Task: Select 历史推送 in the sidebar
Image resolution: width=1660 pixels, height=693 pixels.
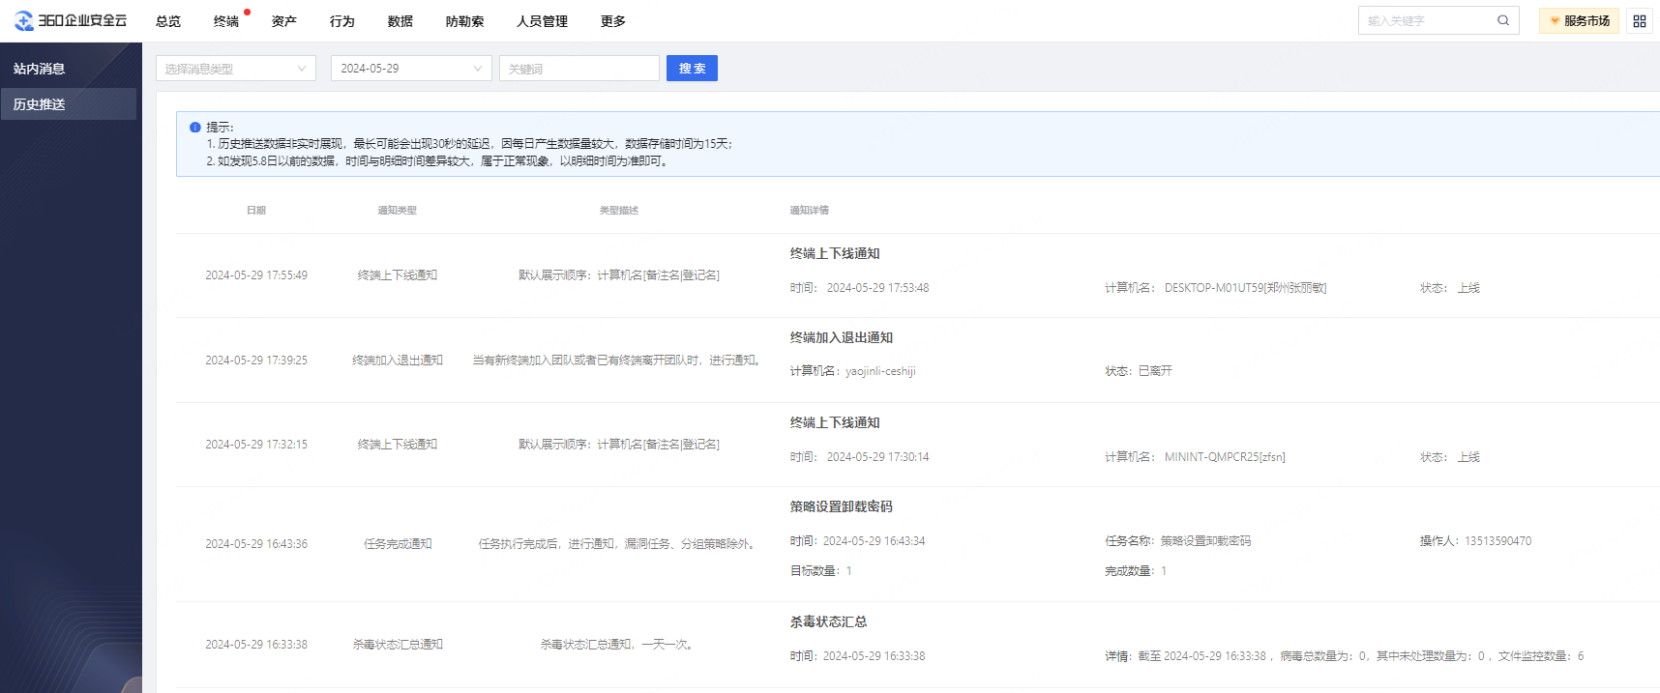Action: tap(68, 104)
